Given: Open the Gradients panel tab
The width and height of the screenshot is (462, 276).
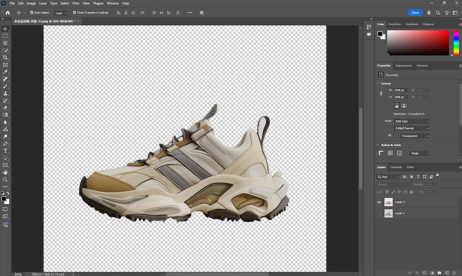Looking at the screenshot, I should pyautogui.click(x=412, y=24).
